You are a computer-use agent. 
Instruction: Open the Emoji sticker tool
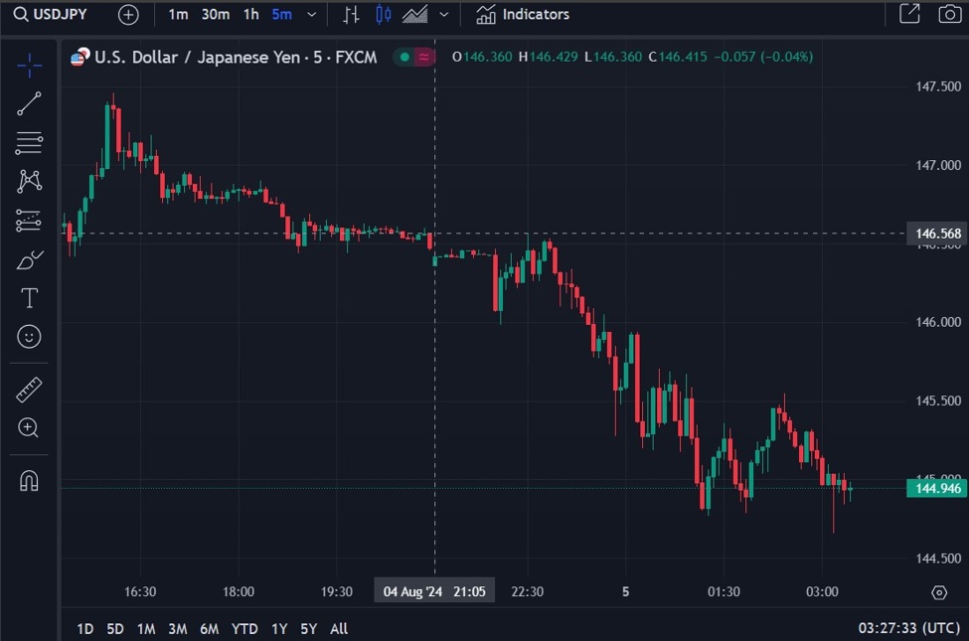(x=29, y=337)
